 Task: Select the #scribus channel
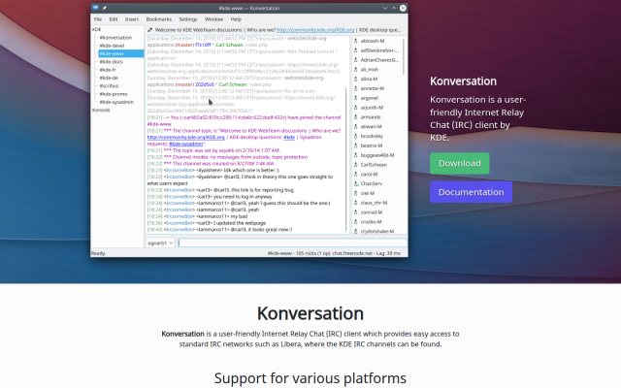pyautogui.click(x=109, y=86)
